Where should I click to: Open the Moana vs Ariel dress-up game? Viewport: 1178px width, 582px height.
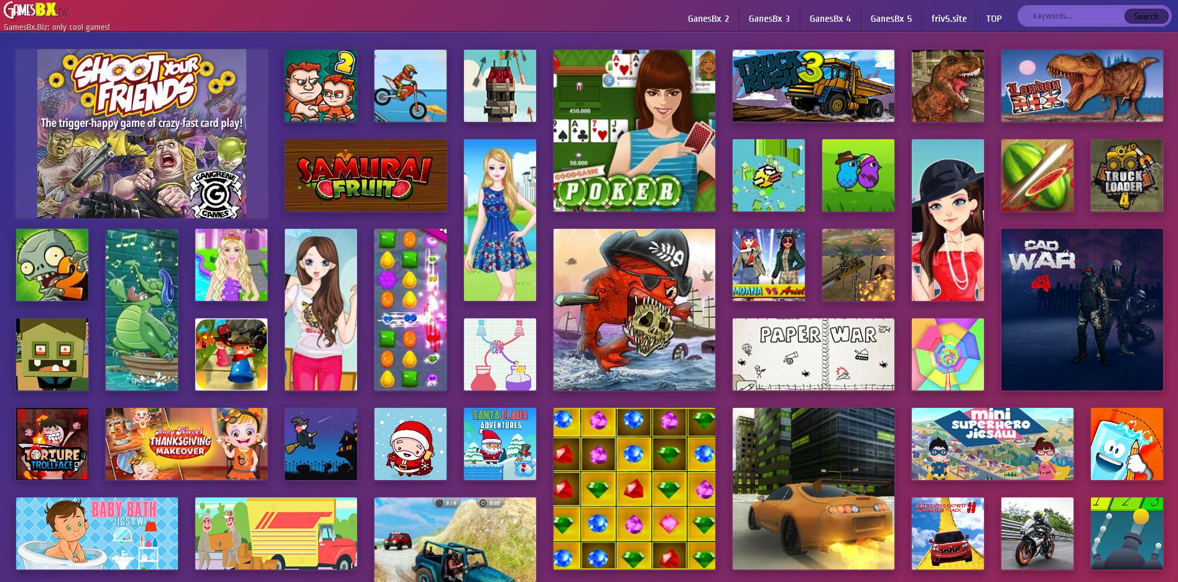768,265
